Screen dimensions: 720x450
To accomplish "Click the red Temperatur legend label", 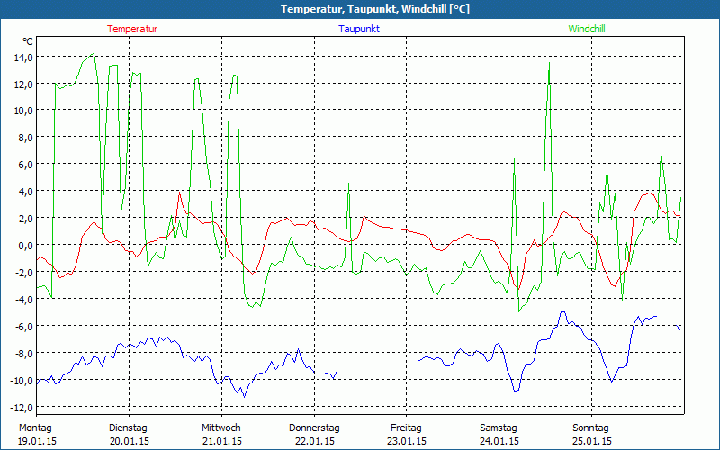I will [x=132, y=29].
